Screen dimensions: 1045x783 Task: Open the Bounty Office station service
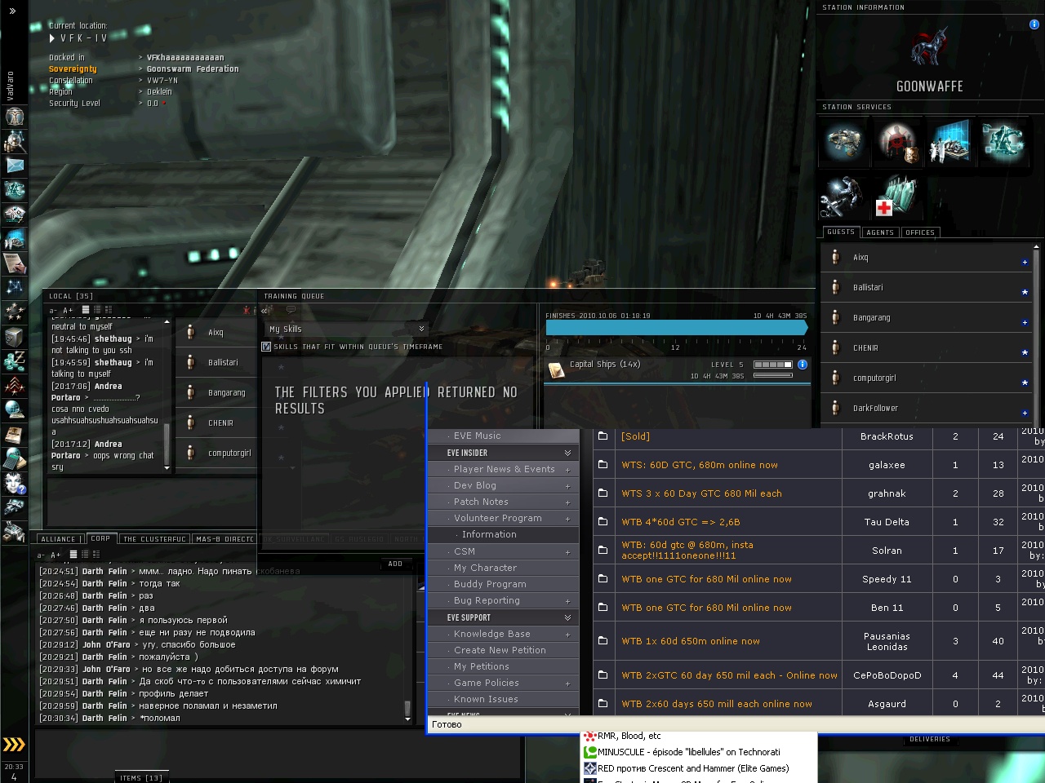[x=896, y=142]
